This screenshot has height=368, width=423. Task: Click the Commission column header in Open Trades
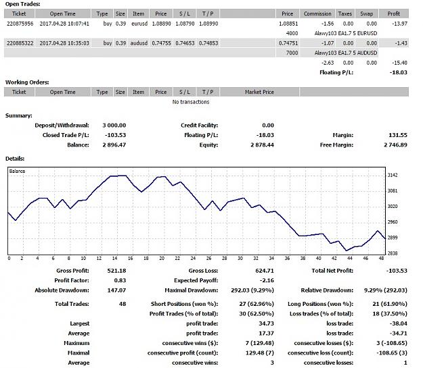tap(317, 14)
